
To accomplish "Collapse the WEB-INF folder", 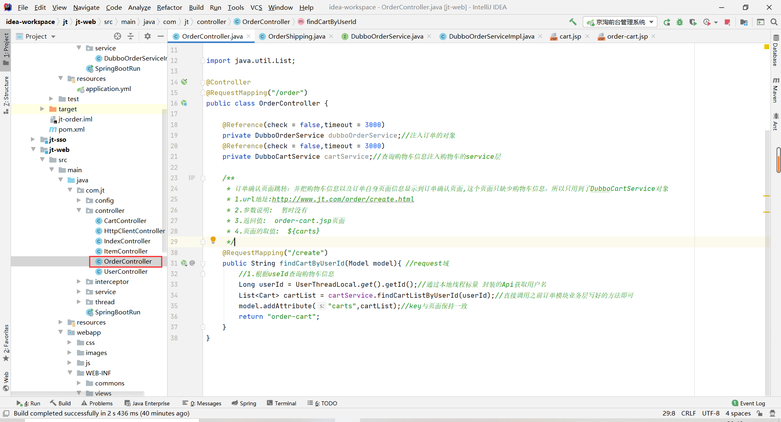I will click(70, 373).
